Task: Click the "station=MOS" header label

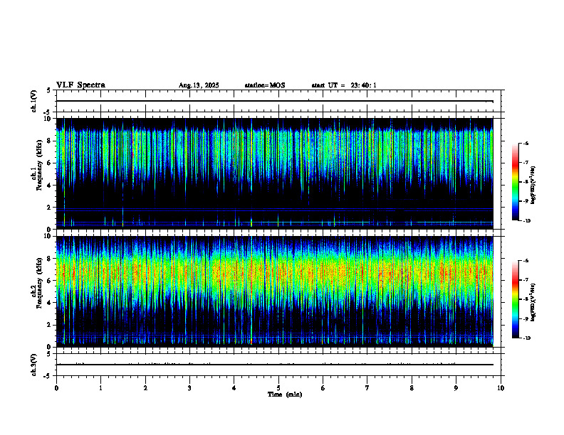Action: click(265, 85)
